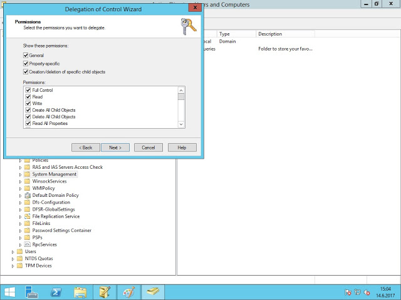401x300 pixels.
Task: Uncheck the General permissions checkbox
Action: (x=26, y=56)
